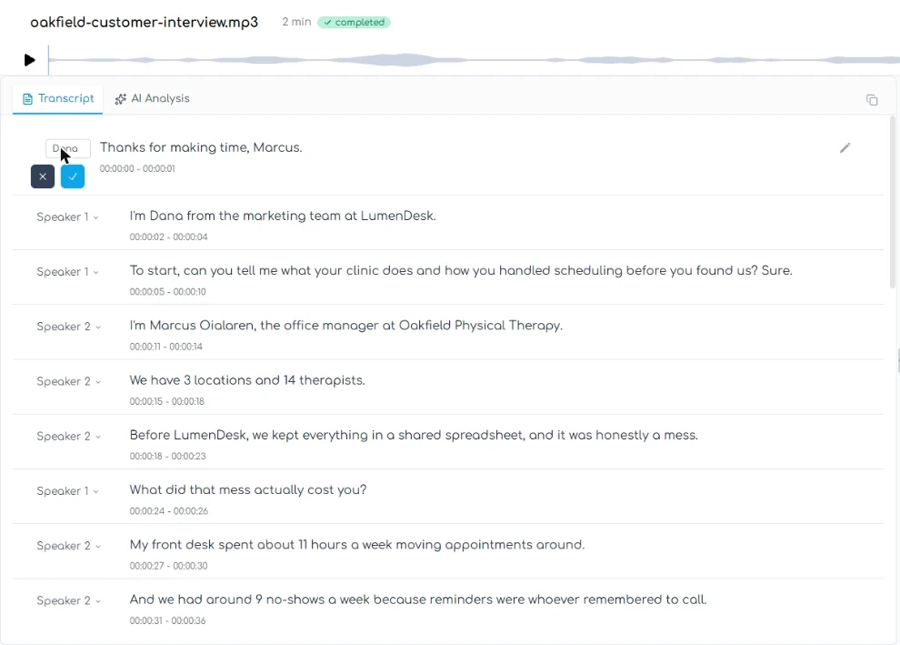This screenshot has height=645, width=900.
Task: Open Speaker 2 dropdown for "I'm Marcus" line
Action: 68,327
